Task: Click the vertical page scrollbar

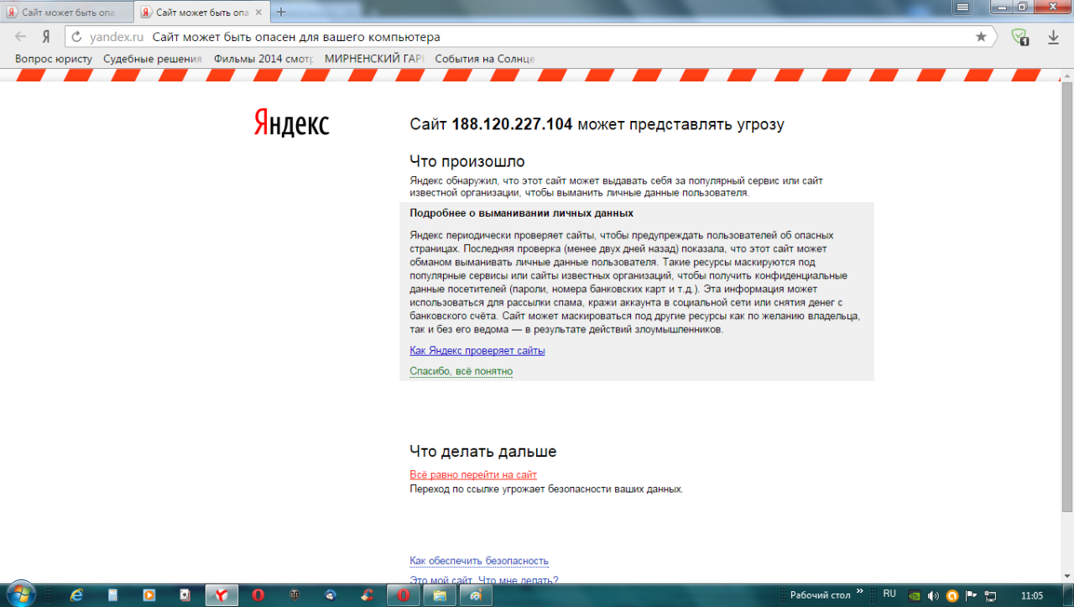Action: [1066, 294]
